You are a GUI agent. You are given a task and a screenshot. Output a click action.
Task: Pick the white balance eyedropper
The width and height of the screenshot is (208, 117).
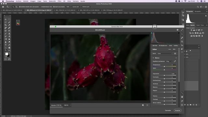click(175, 61)
